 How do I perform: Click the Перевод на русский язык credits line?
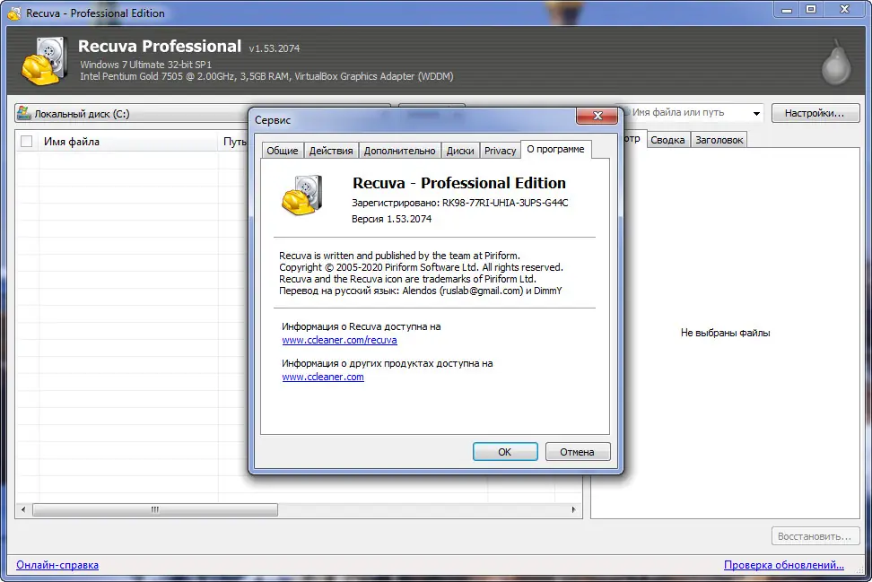coord(421,291)
